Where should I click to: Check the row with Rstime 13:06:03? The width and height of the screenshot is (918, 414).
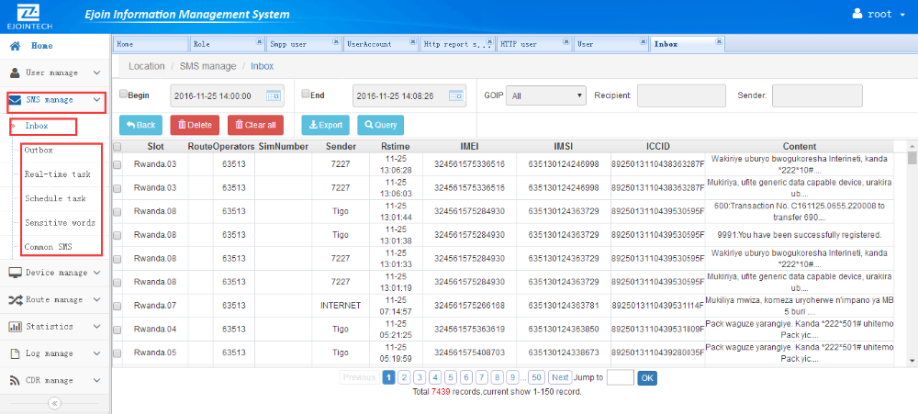tap(118, 188)
